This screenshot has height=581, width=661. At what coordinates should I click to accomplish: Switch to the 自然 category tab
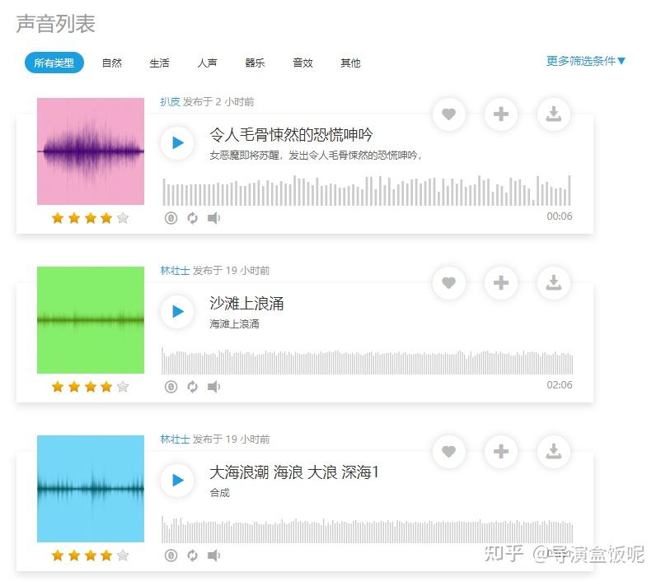111,62
